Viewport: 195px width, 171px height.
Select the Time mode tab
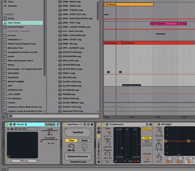click(71, 141)
